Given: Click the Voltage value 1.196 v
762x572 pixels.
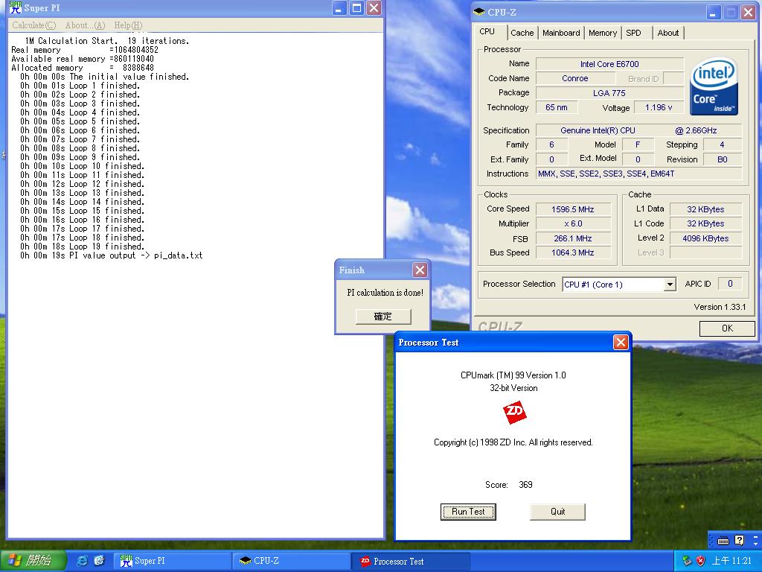Looking at the screenshot, I should pyautogui.click(x=659, y=107).
